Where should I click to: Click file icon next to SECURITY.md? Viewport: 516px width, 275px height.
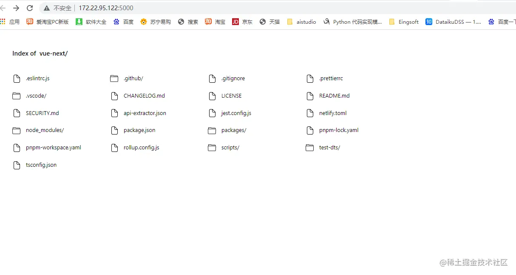17,113
